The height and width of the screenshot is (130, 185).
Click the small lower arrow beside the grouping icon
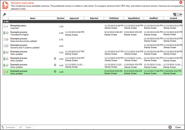(x=177, y=15)
